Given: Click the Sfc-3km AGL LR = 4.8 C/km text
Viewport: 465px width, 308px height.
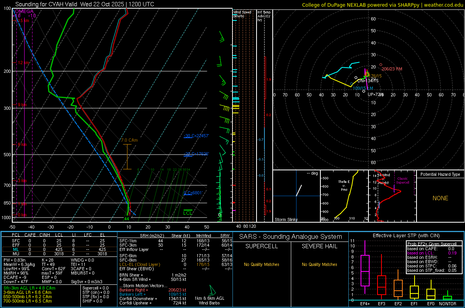Looking at the screenshot, I should click(30, 288).
